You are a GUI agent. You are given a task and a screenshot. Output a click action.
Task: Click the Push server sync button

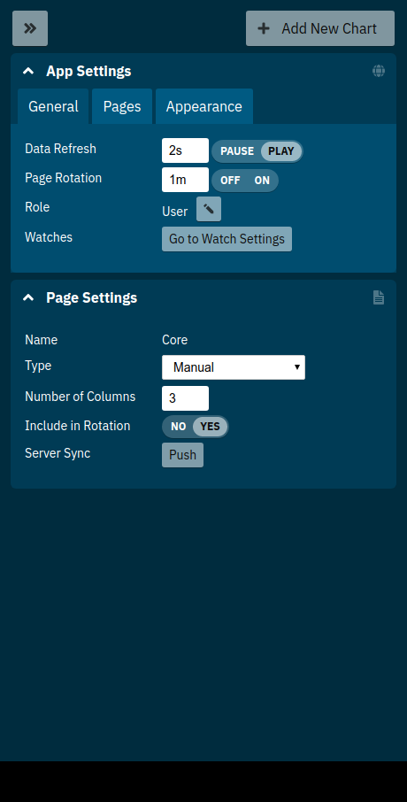(x=182, y=455)
